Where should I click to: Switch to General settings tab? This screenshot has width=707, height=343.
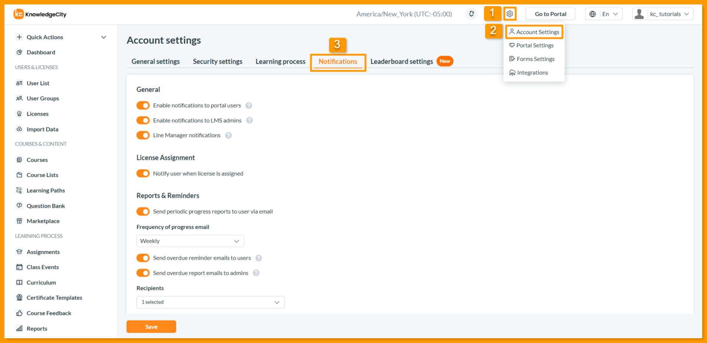156,62
